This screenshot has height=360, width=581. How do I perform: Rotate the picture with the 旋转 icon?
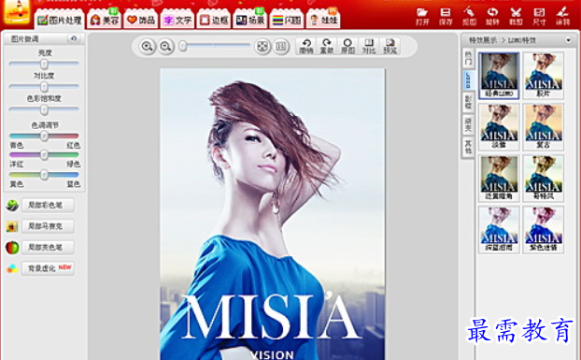492,16
